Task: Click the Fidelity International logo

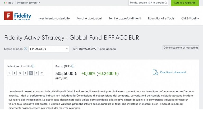Action: coord(17,16)
